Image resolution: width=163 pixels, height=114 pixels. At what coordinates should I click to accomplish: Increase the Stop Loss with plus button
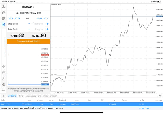48,24
